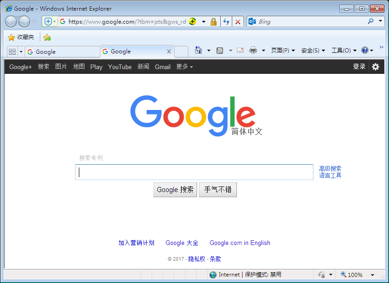
Task: Click Internet zone globe in status bar
Action: tap(213, 275)
